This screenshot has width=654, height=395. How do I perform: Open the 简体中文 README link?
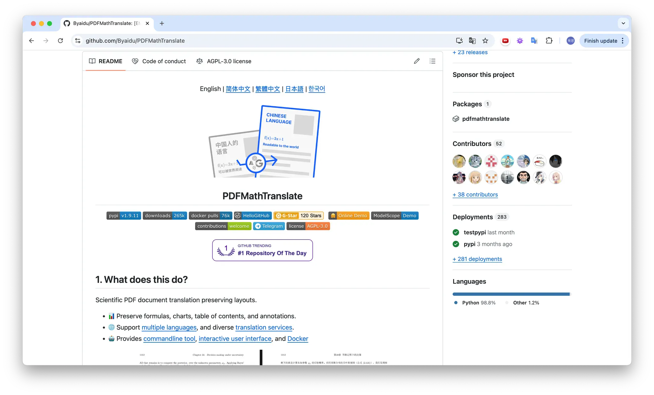click(238, 89)
